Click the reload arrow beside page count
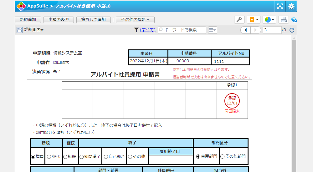The height and width of the screenshot is (172, 313). point(292,30)
